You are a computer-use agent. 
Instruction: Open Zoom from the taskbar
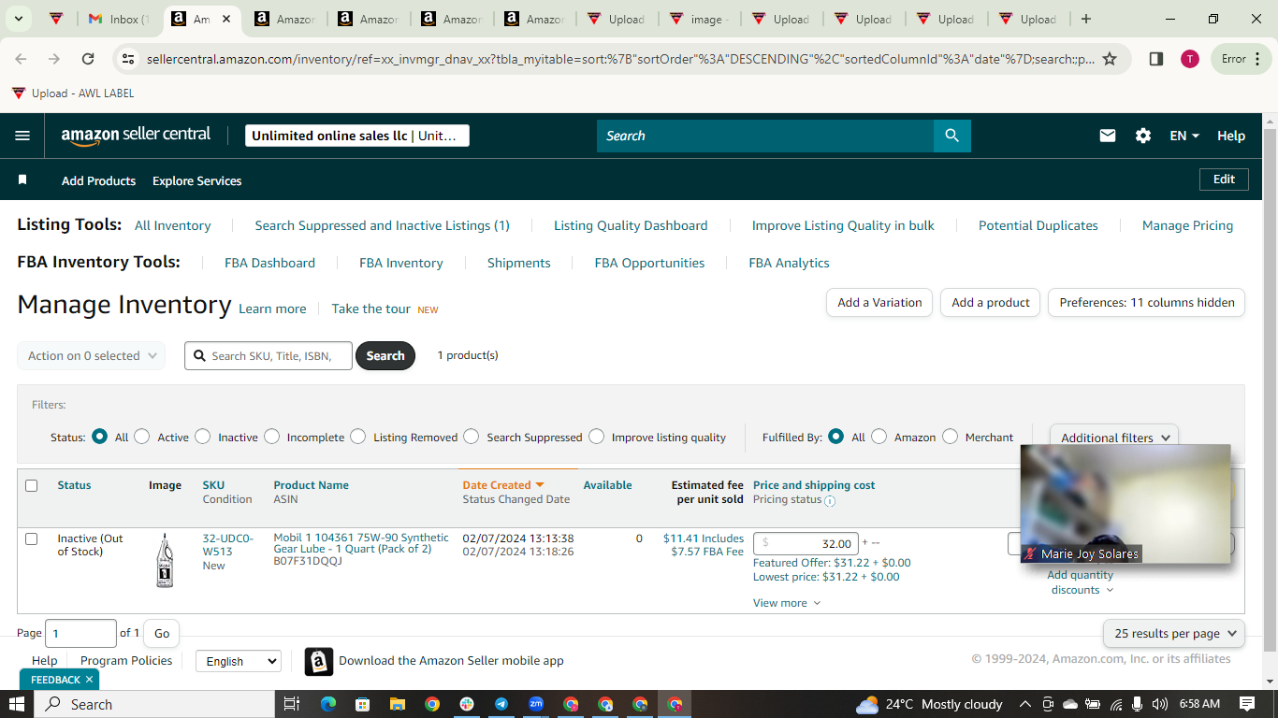pos(536,704)
